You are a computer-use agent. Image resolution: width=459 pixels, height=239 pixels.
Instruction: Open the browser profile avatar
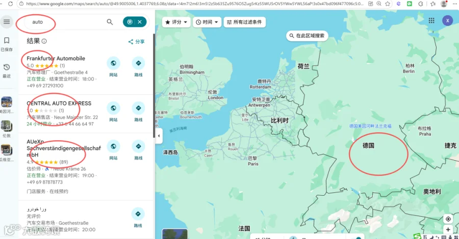pos(444,4)
